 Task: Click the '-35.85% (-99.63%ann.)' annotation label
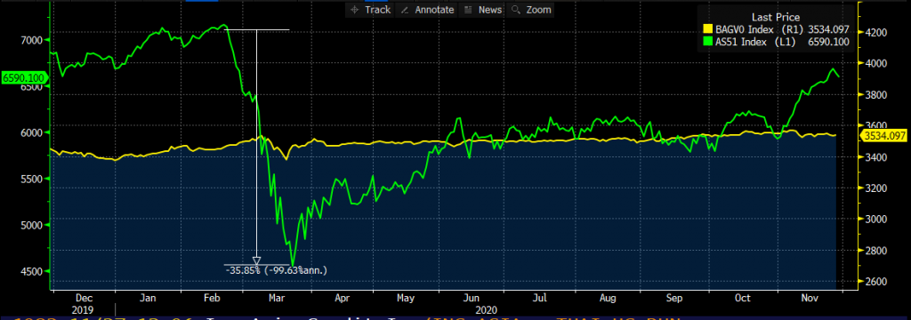tap(276, 269)
